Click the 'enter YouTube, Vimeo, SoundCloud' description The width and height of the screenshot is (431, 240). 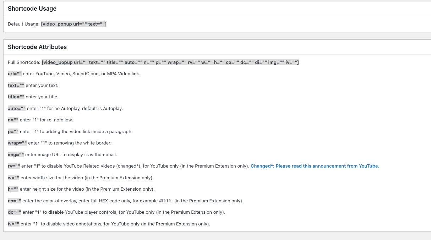[82, 73]
